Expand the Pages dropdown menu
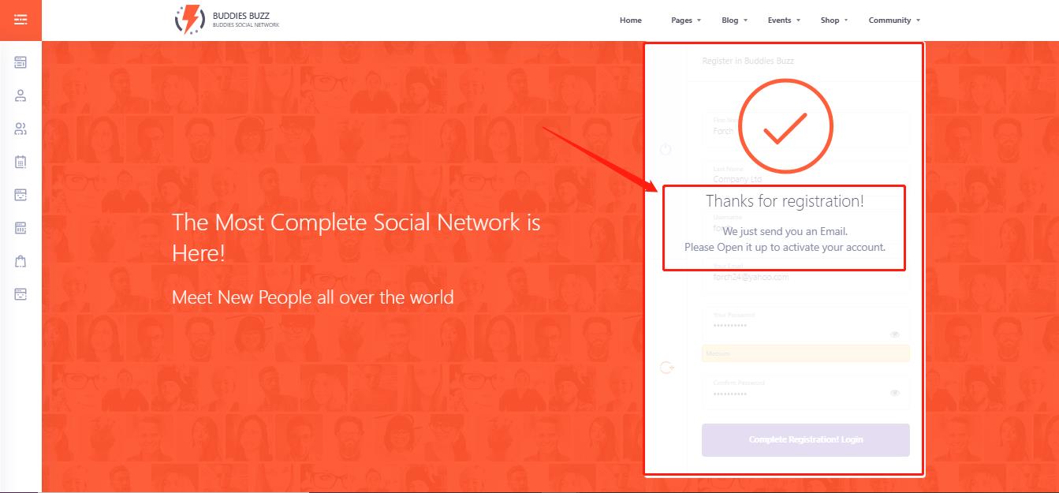This screenshot has width=1059, height=493. pos(685,21)
